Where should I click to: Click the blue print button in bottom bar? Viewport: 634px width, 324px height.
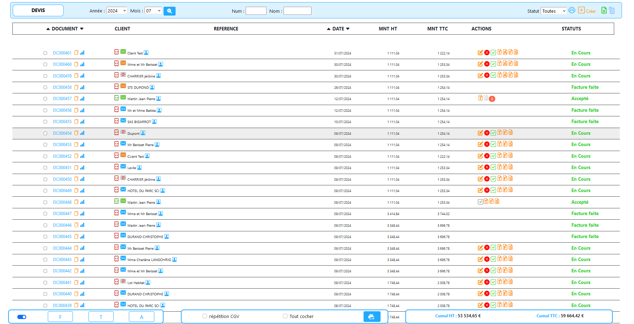click(372, 317)
